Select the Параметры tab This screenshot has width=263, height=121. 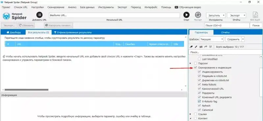[x=201, y=33]
